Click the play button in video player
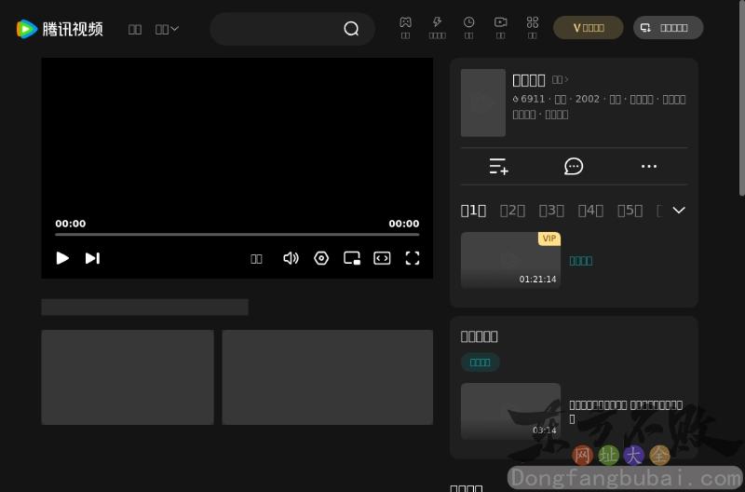 point(62,258)
